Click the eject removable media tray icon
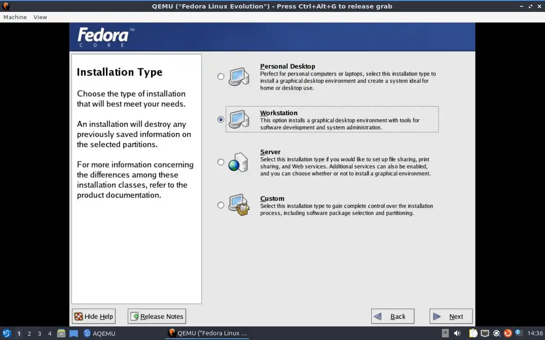This screenshot has width=545, height=340. tap(445, 333)
